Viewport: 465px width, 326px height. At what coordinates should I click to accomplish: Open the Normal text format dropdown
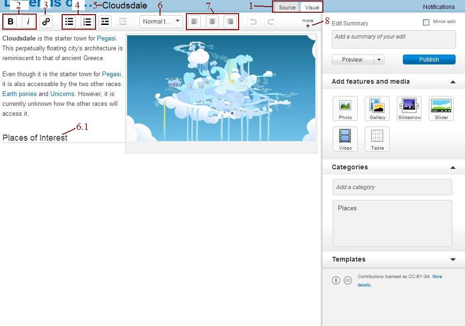point(161,22)
